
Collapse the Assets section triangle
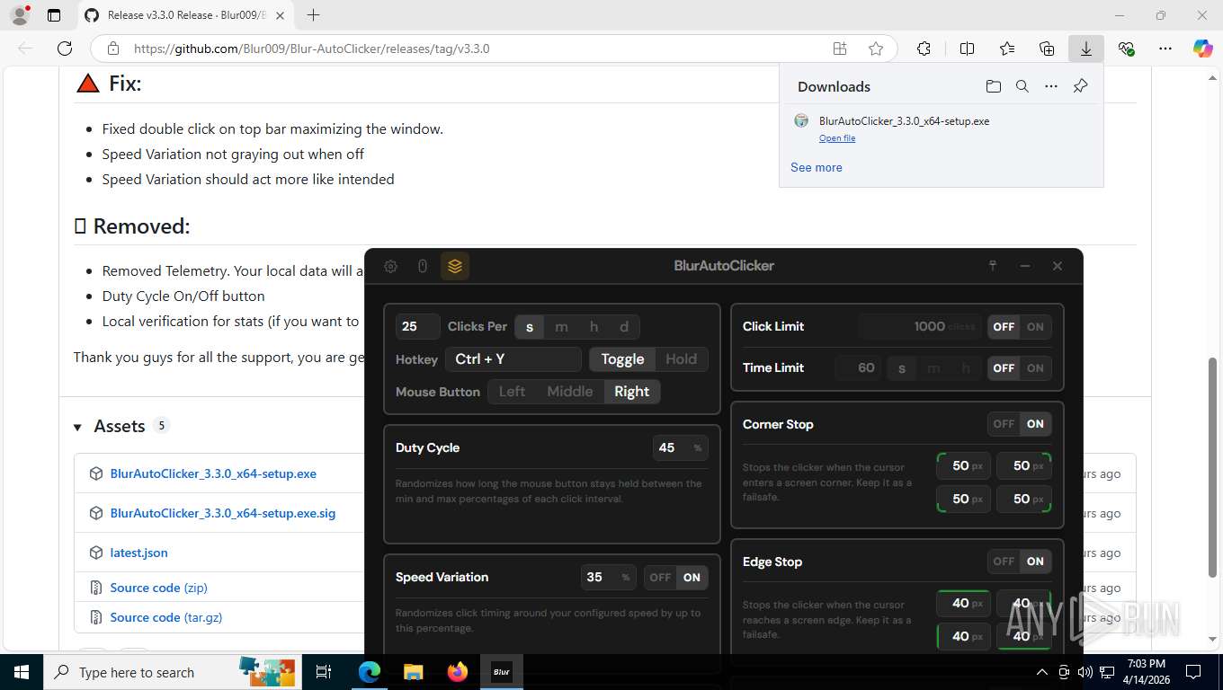coord(78,427)
